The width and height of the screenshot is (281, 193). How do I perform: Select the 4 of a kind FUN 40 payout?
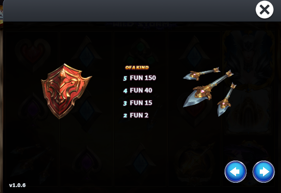(x=137, y=90)
